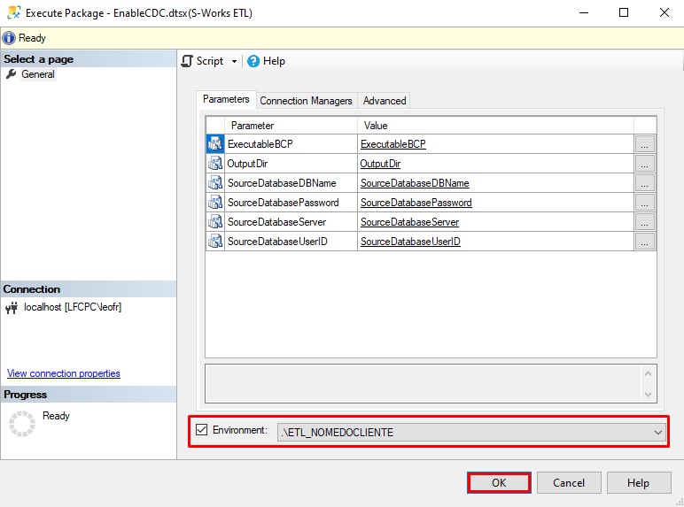Click the SourceDatabaseDBName parameter icon

[x=215, y=183]
